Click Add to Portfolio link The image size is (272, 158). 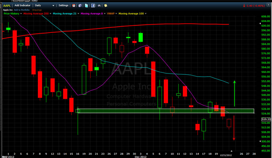coord(22,10)
